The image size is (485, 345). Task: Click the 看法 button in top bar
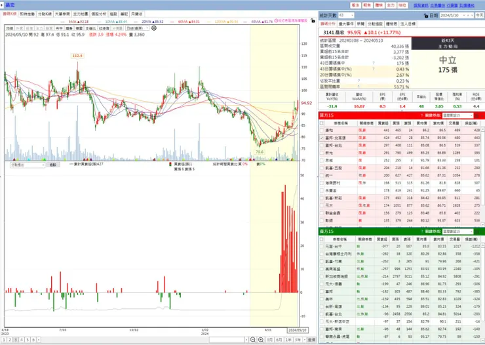[355, 5]
